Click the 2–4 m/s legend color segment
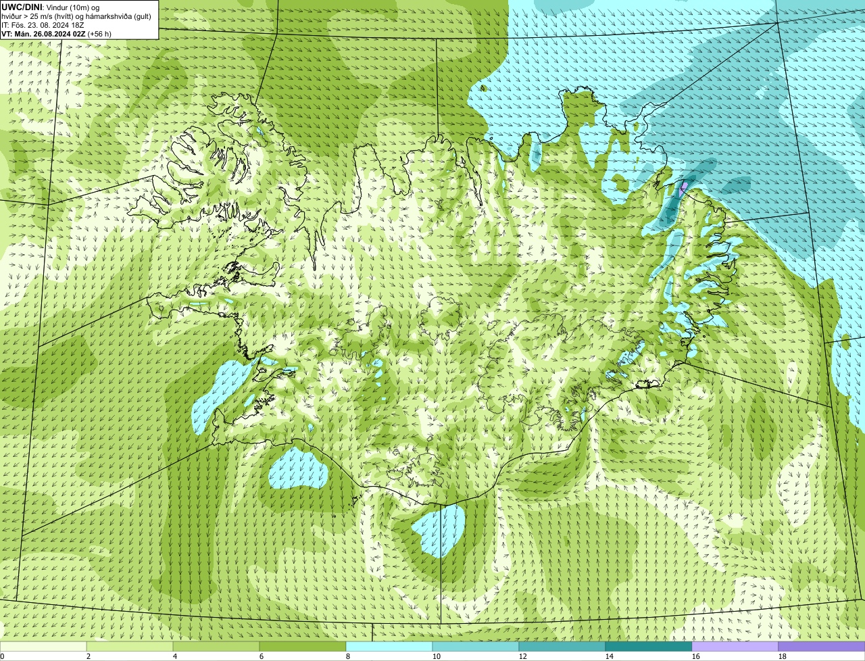Viewport: 865px width, 661px height. pyautogui.click(x=130, y=646)
